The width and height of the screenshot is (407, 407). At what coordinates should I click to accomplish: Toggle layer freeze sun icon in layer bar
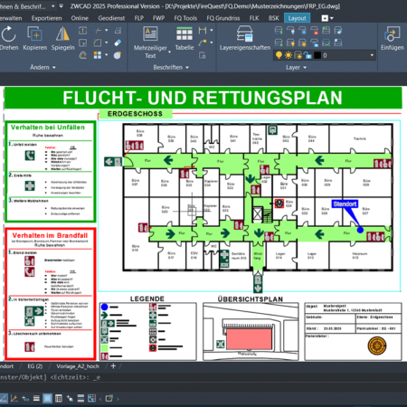(x=289, y=55)
